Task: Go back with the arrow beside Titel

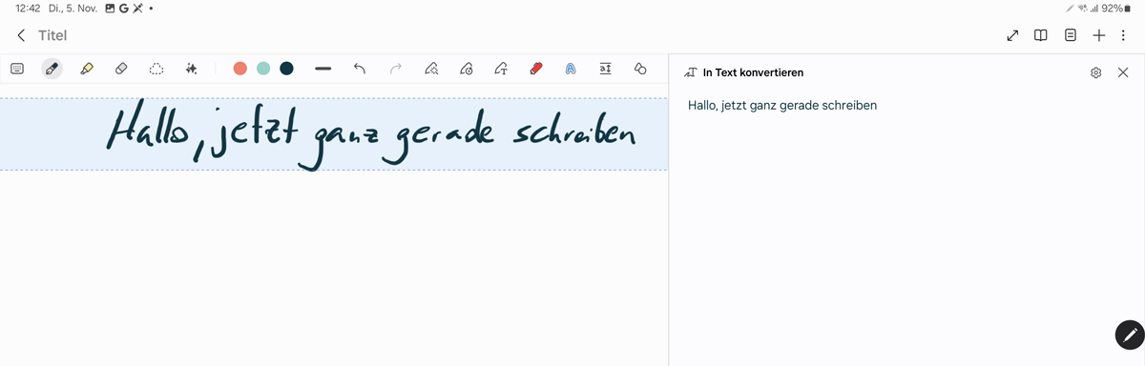Action: pos(21,35)
